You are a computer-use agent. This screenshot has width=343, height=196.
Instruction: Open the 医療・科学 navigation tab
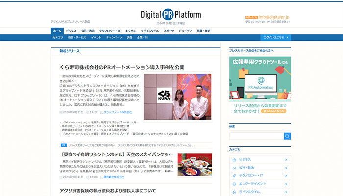pos(203,31)
